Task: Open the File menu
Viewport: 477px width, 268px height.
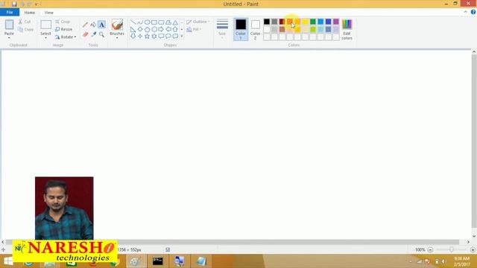Action: tap(10, 12)
